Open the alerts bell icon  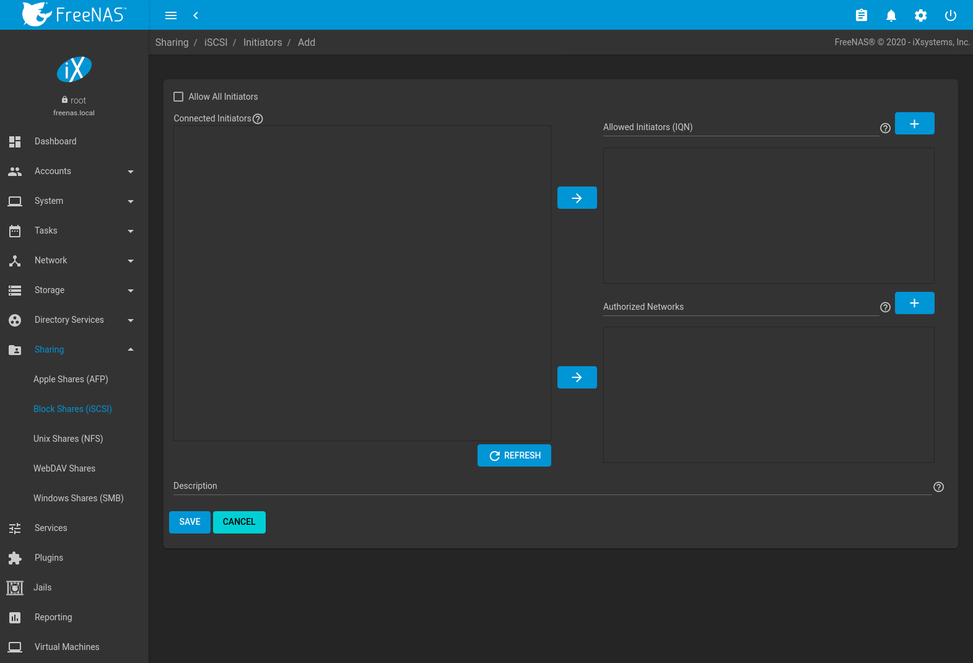[891, 15]
